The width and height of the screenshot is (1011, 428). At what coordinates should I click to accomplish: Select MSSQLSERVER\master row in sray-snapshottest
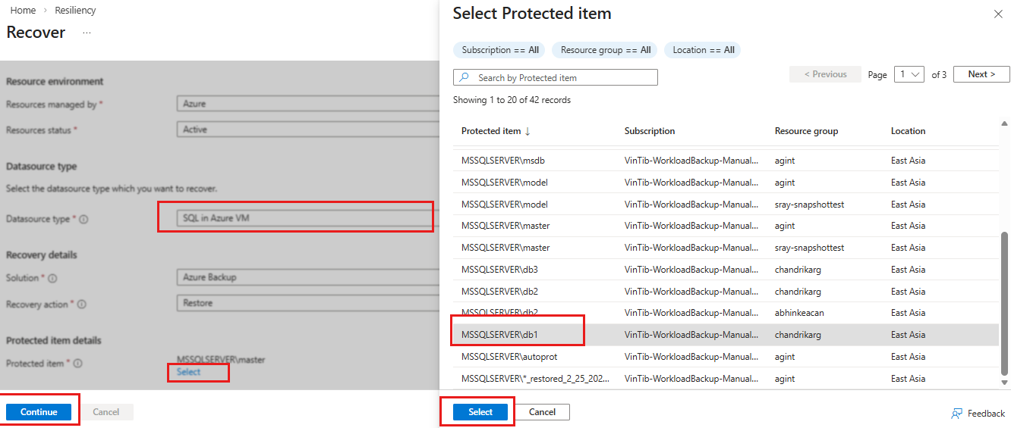tap(726, 248)
